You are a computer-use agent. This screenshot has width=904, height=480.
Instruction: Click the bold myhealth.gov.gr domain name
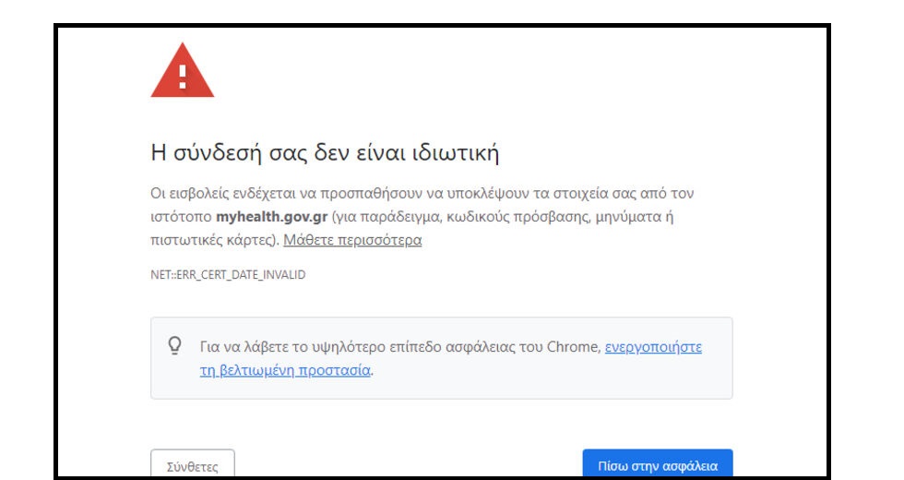[271, 217]
